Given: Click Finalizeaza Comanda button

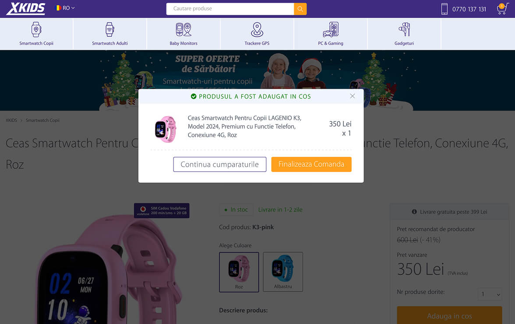Looking at the screenshot, I should (x=311, y=164).
